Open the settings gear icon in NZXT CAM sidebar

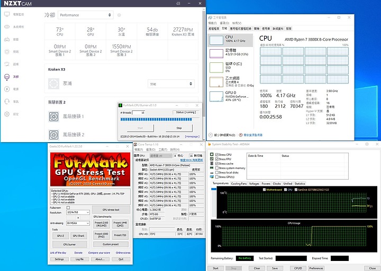click(x=7, y=114)
